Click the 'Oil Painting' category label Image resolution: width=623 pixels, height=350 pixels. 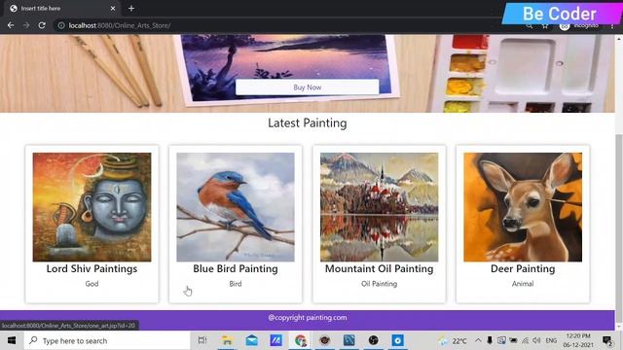[379, 284]
